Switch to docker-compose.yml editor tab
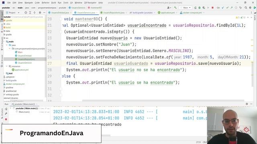 [192, 12]
